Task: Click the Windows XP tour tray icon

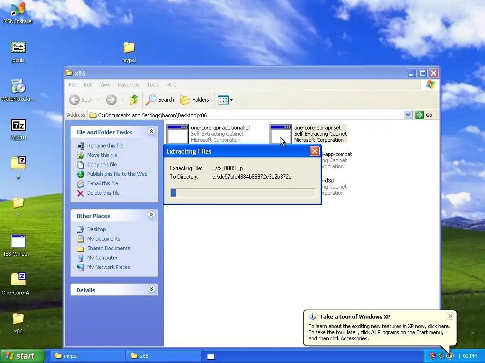Action: coord(450,356)
